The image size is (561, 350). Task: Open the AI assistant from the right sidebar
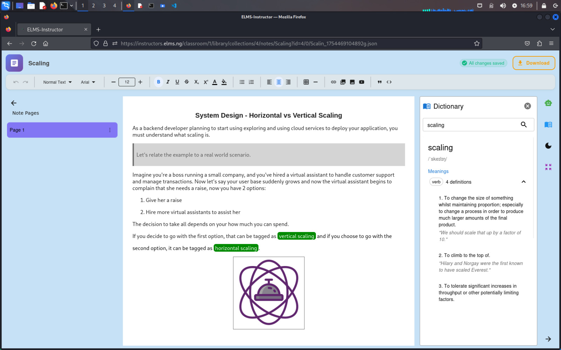coord(548,103)
